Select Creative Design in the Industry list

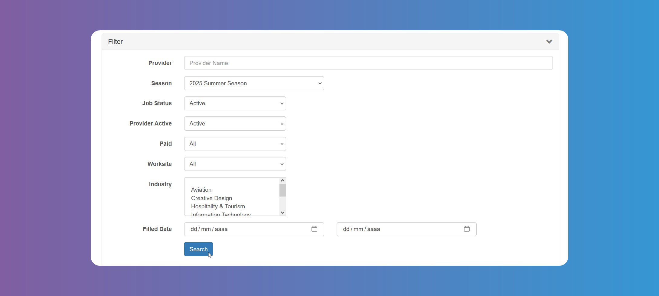coord(211,198)
